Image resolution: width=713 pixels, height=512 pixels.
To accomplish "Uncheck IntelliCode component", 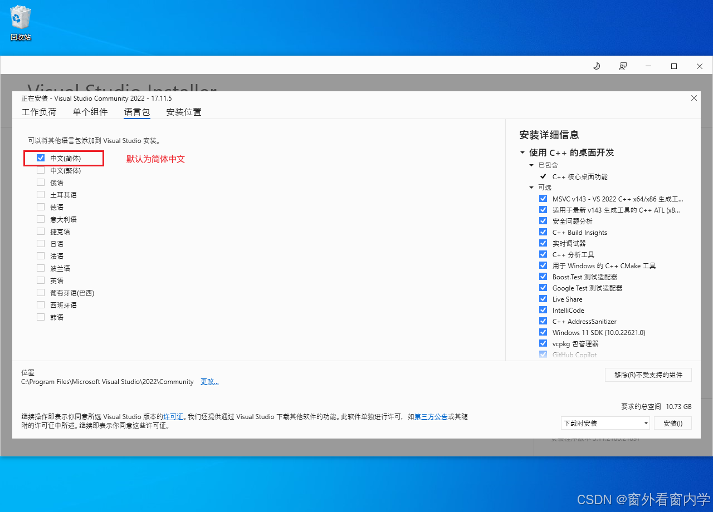I will (543, 310).
